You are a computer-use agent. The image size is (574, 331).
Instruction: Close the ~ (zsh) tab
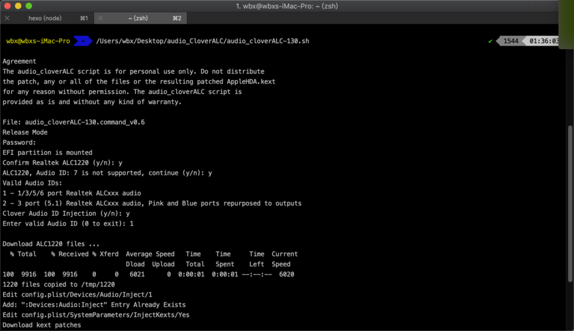[101, 19]
